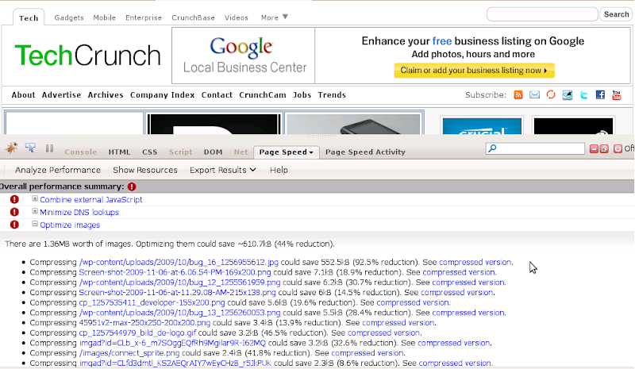
Task: Switch to the HTML tab
Action: coord(120,152)
